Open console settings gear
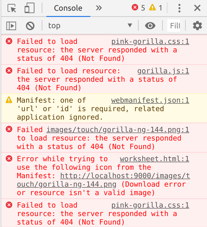Image resolution: width=207 pixels, height=227 pixels. 198,26
